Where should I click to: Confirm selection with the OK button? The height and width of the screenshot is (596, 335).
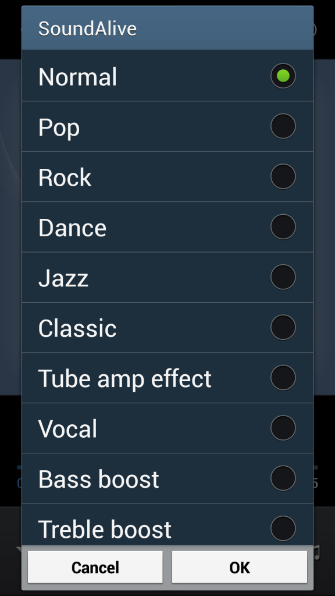click(x=239, y=567)
